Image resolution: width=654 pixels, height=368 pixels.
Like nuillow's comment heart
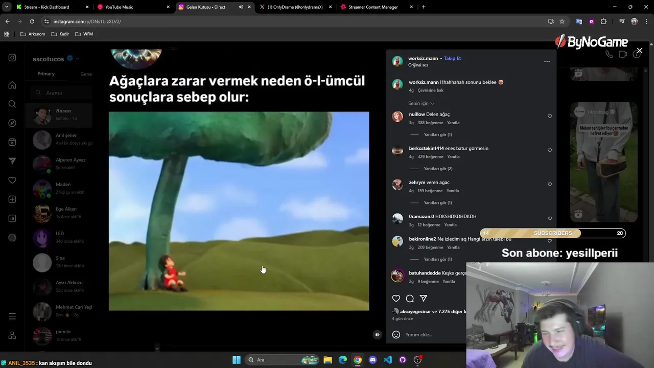550,116
